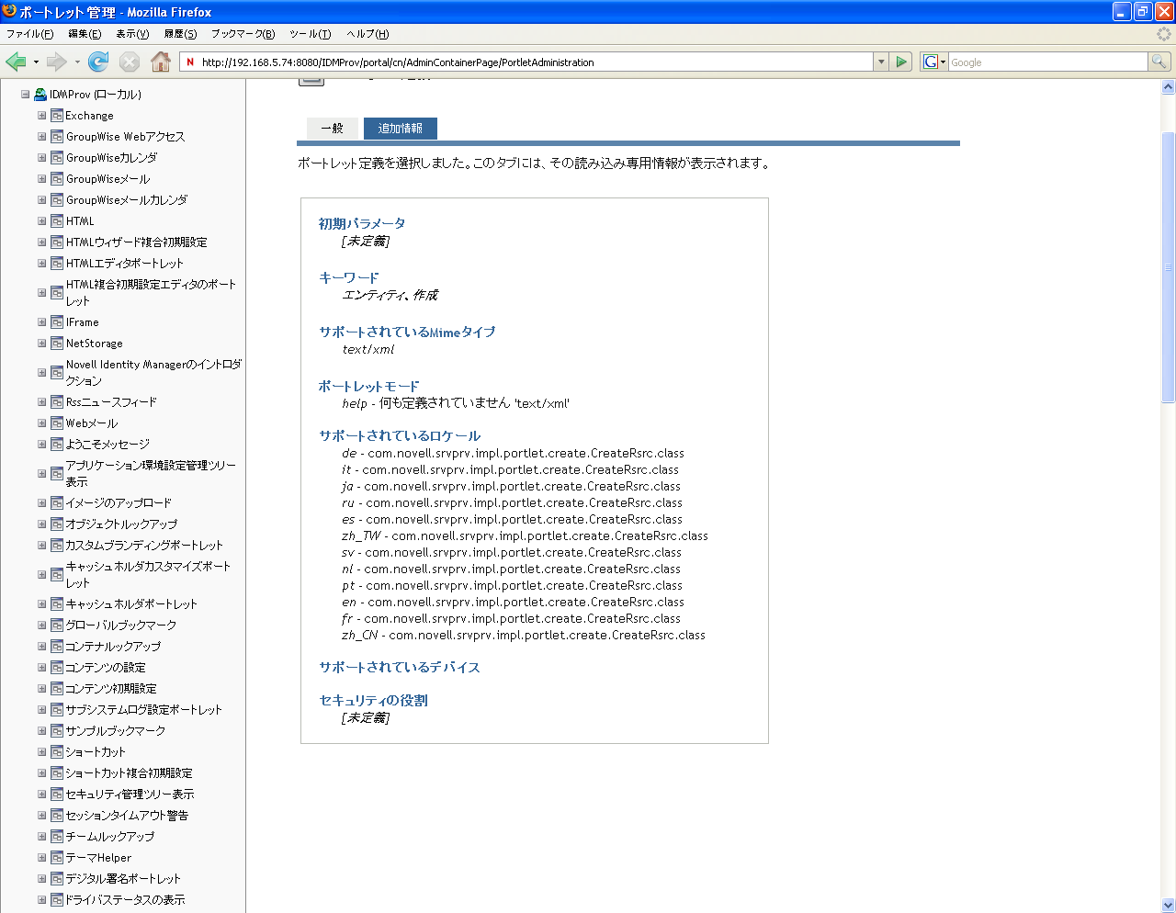Screen dimensions: 1176x913
Task: Click the Exchange portlet icon
Action: pos(57,116)
